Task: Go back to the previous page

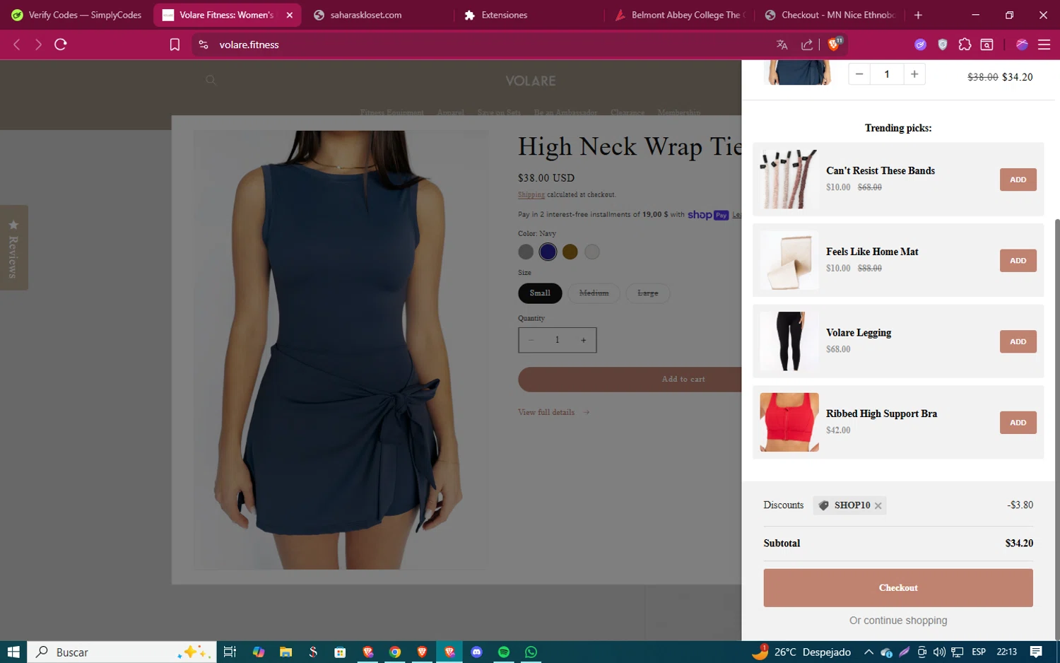Action: 17,45
